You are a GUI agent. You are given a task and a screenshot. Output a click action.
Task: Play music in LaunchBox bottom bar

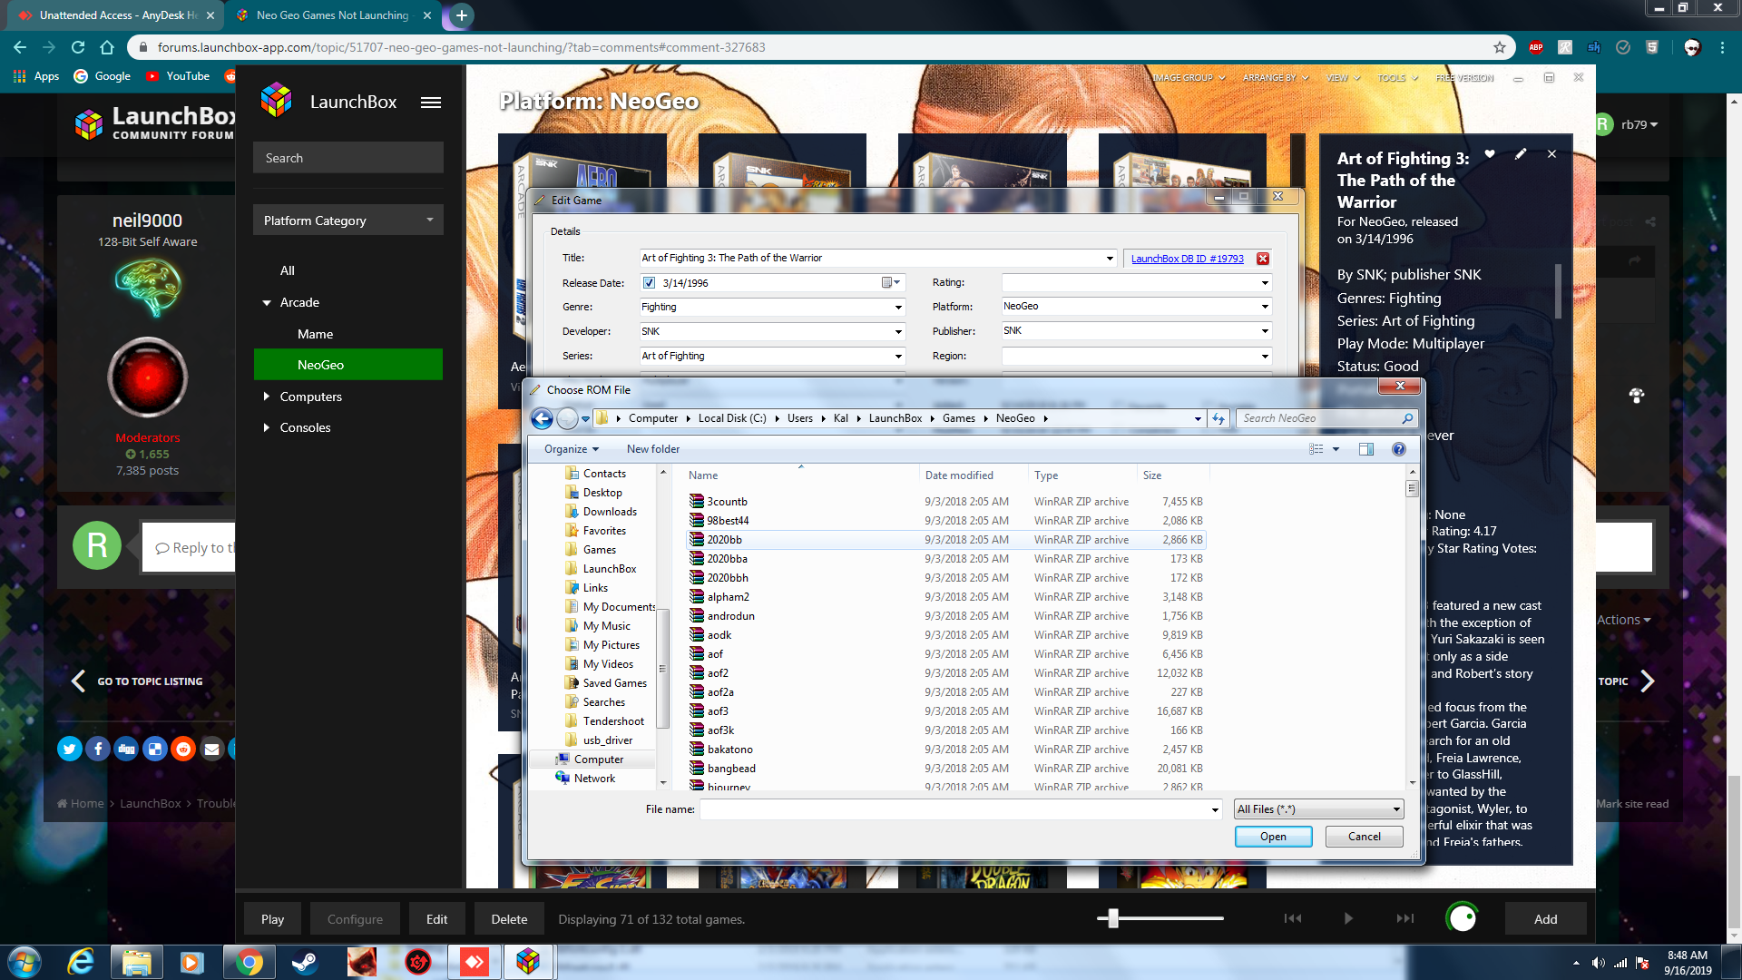(1348, 918)
